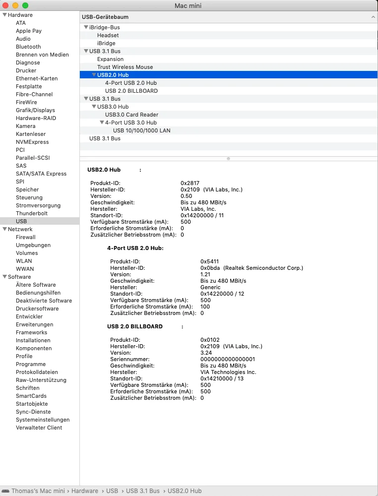Screen dimensions: 378x496
Task: Open Ältere Software category
Action: click(x=36, y=285)
